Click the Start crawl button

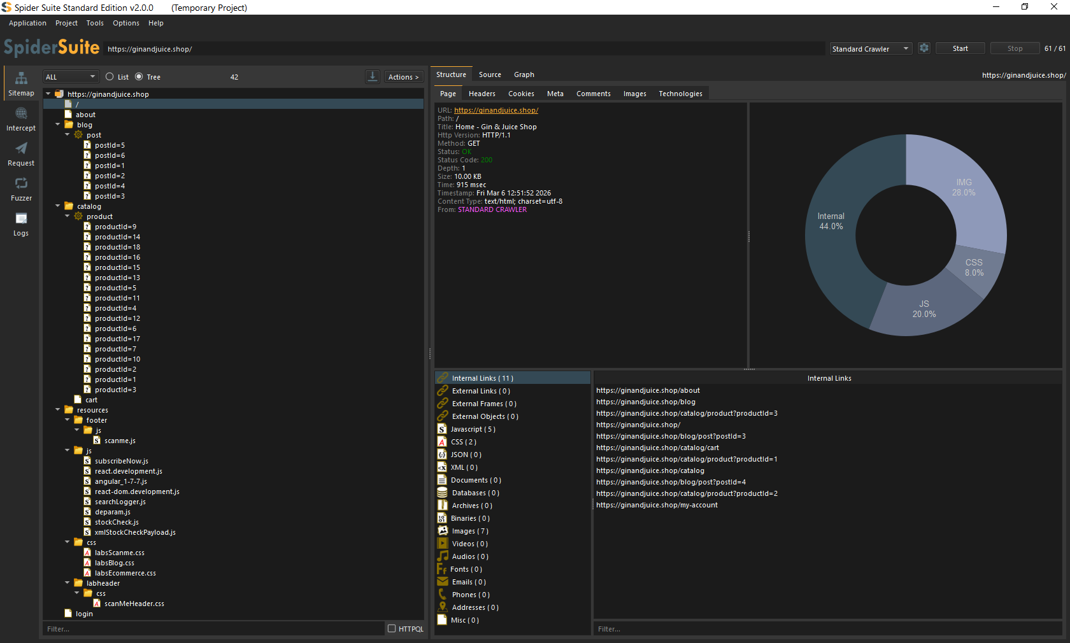pos(960,48)
